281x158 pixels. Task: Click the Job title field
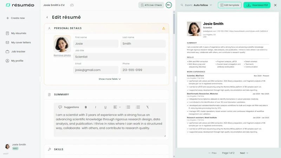[x=119, y=57]
